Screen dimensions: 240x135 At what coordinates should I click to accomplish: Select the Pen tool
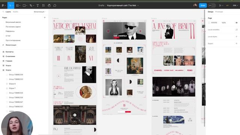(31, 5)
